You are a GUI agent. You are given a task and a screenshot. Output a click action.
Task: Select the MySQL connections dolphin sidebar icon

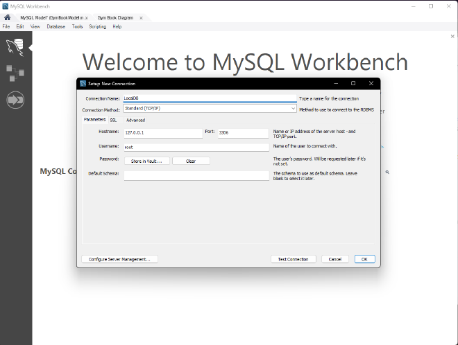tap(15, 47)
